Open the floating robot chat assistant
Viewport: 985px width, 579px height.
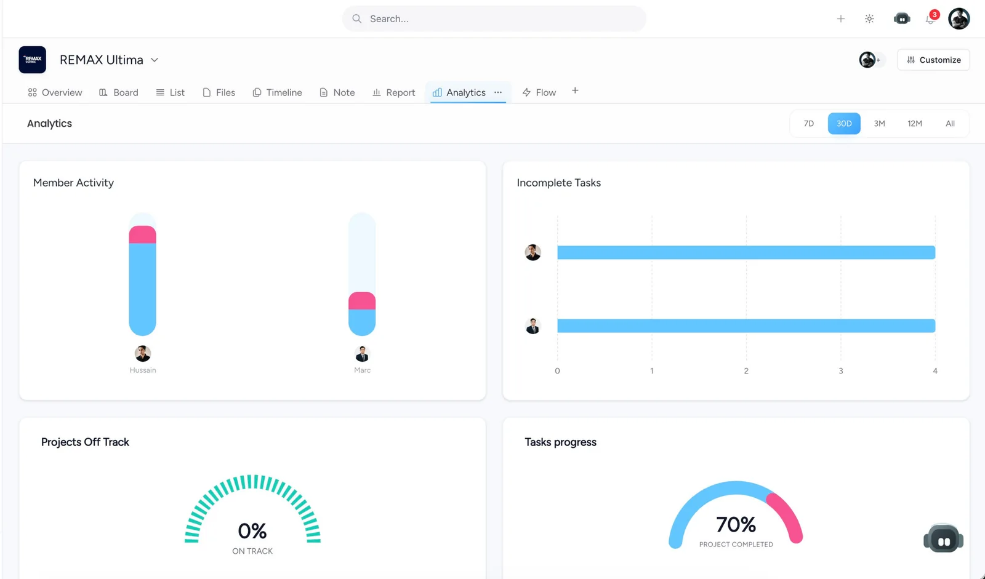pyautogui.click(x=943, y=539)
